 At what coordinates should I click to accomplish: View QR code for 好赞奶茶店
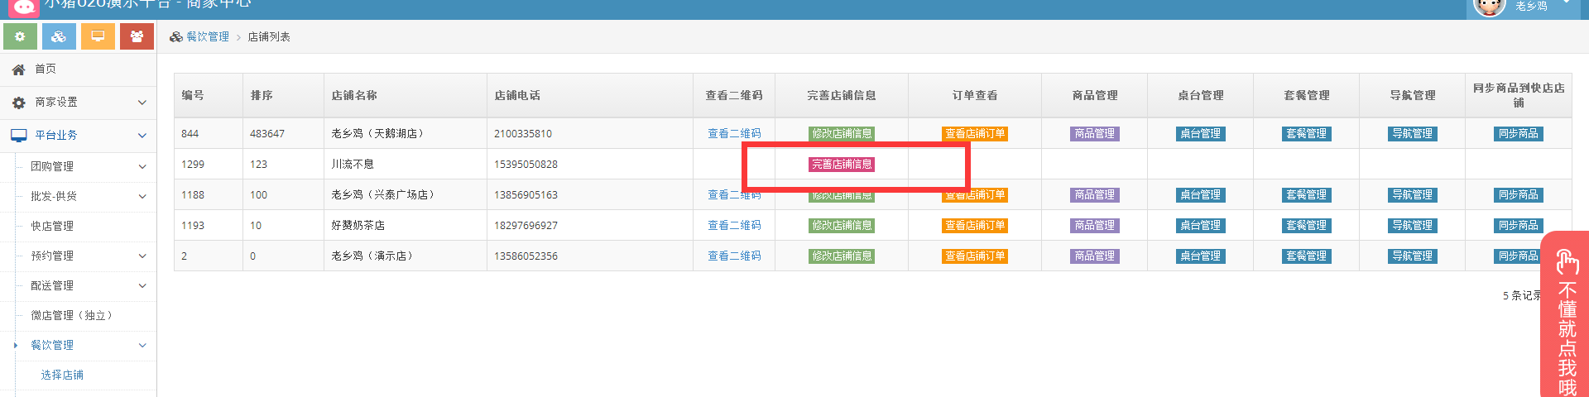734,226
